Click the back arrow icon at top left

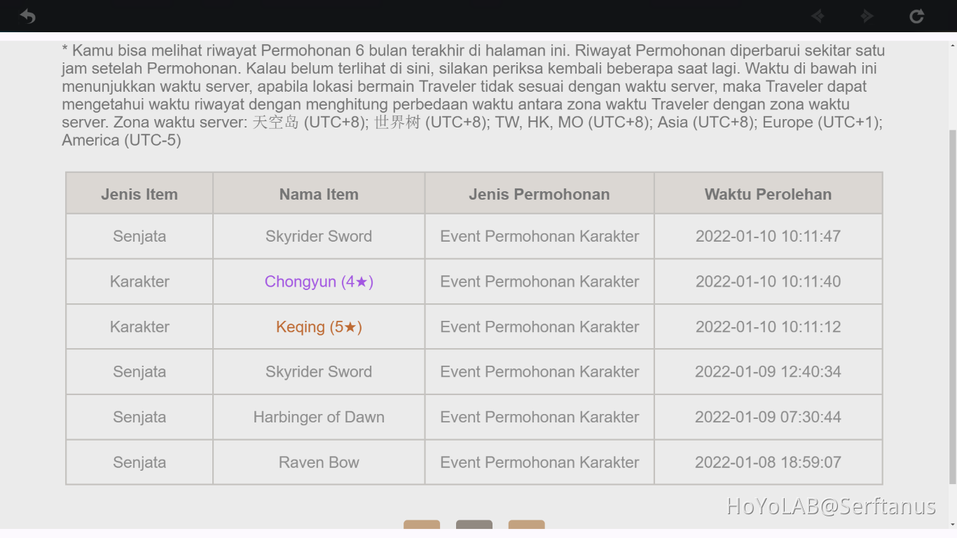(27, 15)
